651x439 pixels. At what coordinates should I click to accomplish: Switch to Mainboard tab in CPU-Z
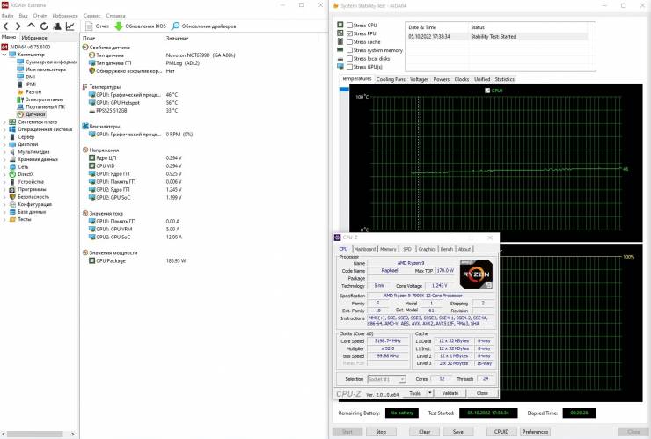[365, 249]
